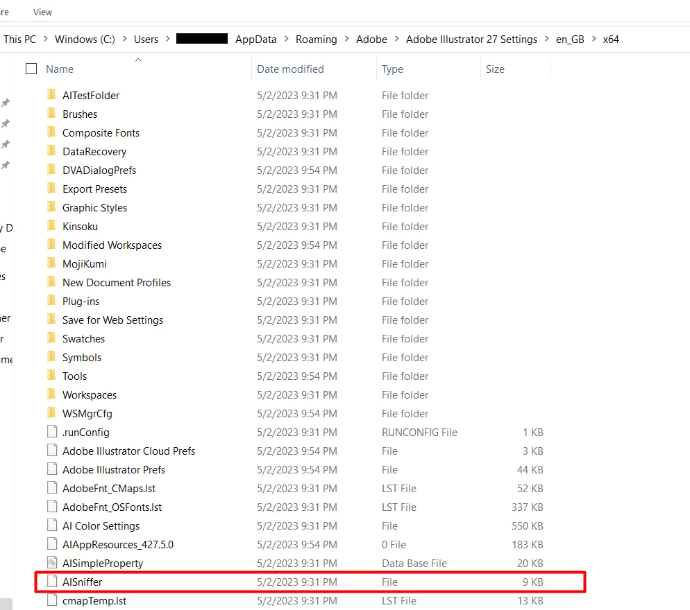The image size is (690, 610).
Task: Click the Data Base File type cell
Action: coord(414,563)
